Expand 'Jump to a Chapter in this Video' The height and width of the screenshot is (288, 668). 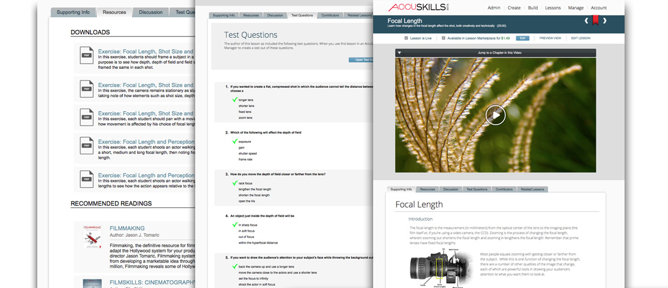(495, 53)
